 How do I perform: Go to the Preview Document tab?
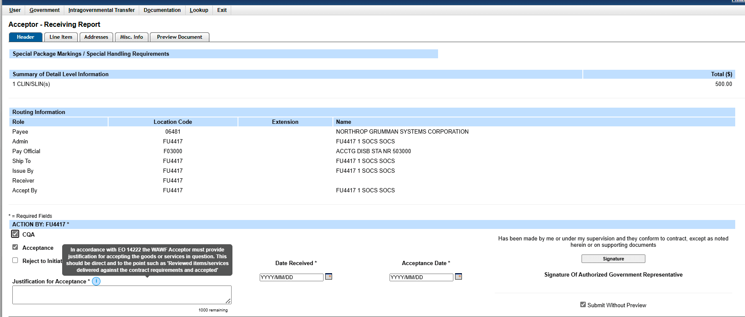[x=179, y=37]
